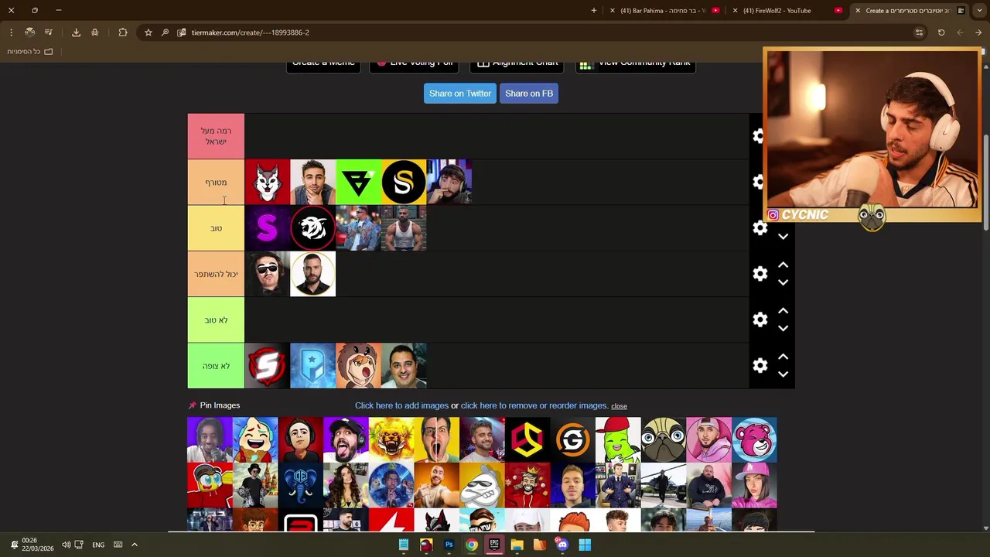The height and width of the screenshot is (557, 990).
Task: Click the Create a Meme button
Action: 323,64
